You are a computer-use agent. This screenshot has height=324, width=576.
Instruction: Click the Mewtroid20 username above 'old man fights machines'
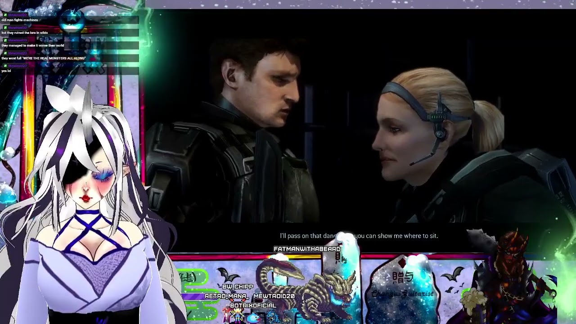pyautogui.click(x=17, y=15)
